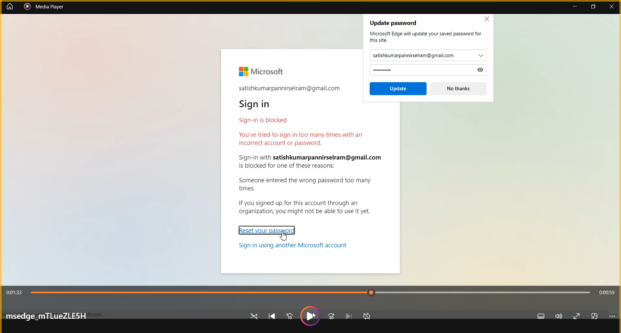Enter full screen mode

pyautogui.click(x=576, y=316)
